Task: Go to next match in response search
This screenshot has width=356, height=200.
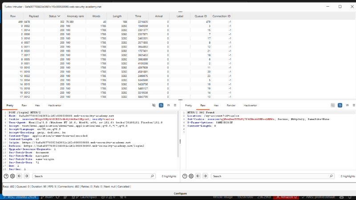Action: [x=205, y=176]
